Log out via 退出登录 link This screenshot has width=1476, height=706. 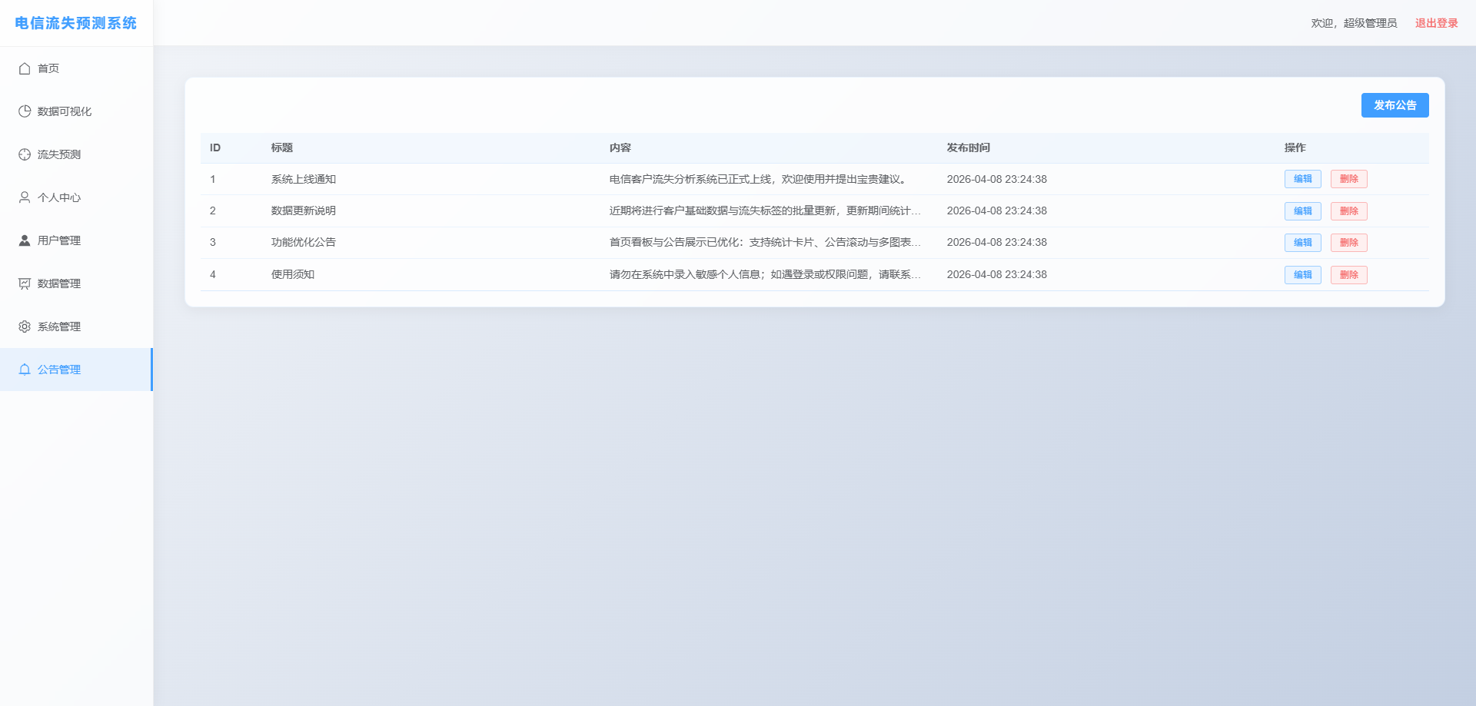click(1436, 23)
